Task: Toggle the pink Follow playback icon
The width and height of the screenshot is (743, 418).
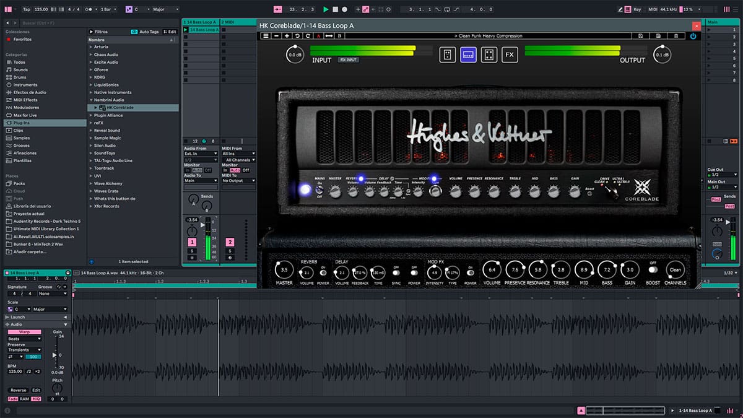Action: coord(277,9)
